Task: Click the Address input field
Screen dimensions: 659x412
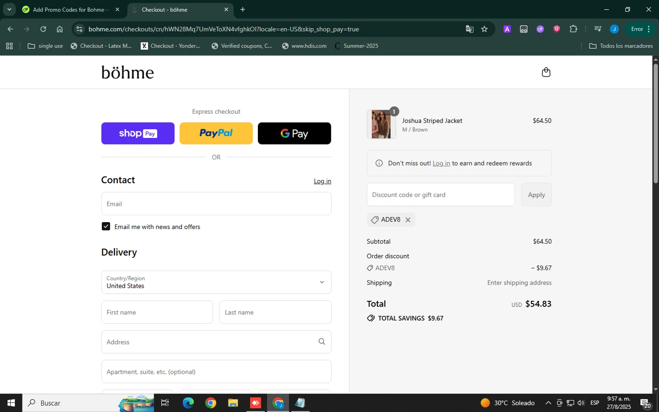Action: click(216, 342)
